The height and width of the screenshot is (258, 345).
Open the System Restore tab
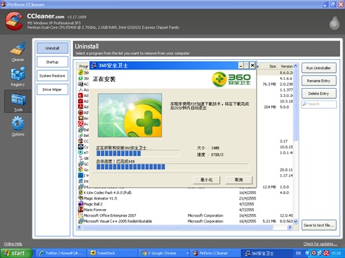tap(52, 76)
